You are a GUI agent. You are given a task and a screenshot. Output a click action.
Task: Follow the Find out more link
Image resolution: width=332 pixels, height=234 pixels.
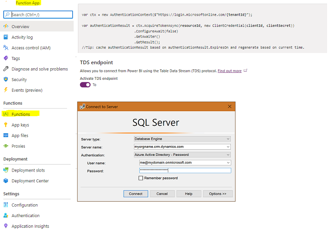[230, 71]
